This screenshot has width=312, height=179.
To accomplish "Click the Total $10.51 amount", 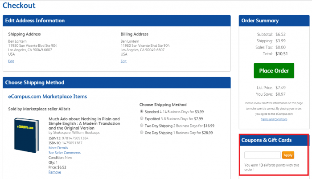I will point(281,54).
